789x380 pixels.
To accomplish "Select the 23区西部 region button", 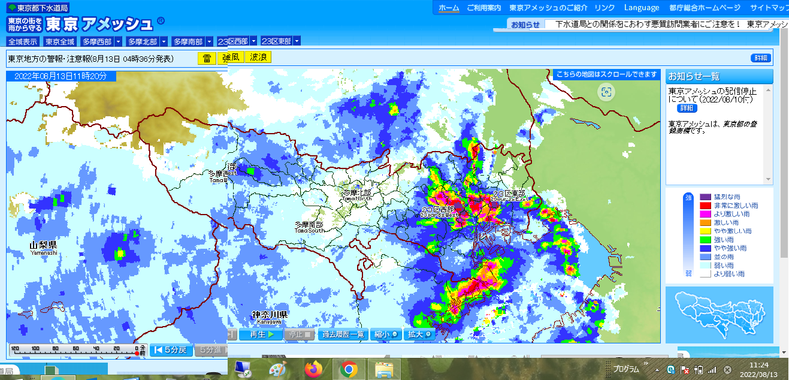I will 234,41.
